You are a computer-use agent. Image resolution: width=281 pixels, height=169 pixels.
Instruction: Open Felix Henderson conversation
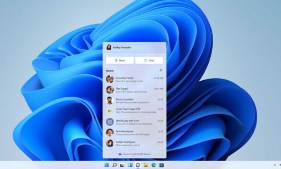pyautogui.click(x=134, y=133)
